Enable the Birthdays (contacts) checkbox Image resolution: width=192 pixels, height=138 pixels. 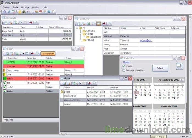pos(124,70)
